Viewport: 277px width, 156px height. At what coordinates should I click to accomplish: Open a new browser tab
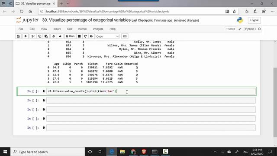click(61, 3)
